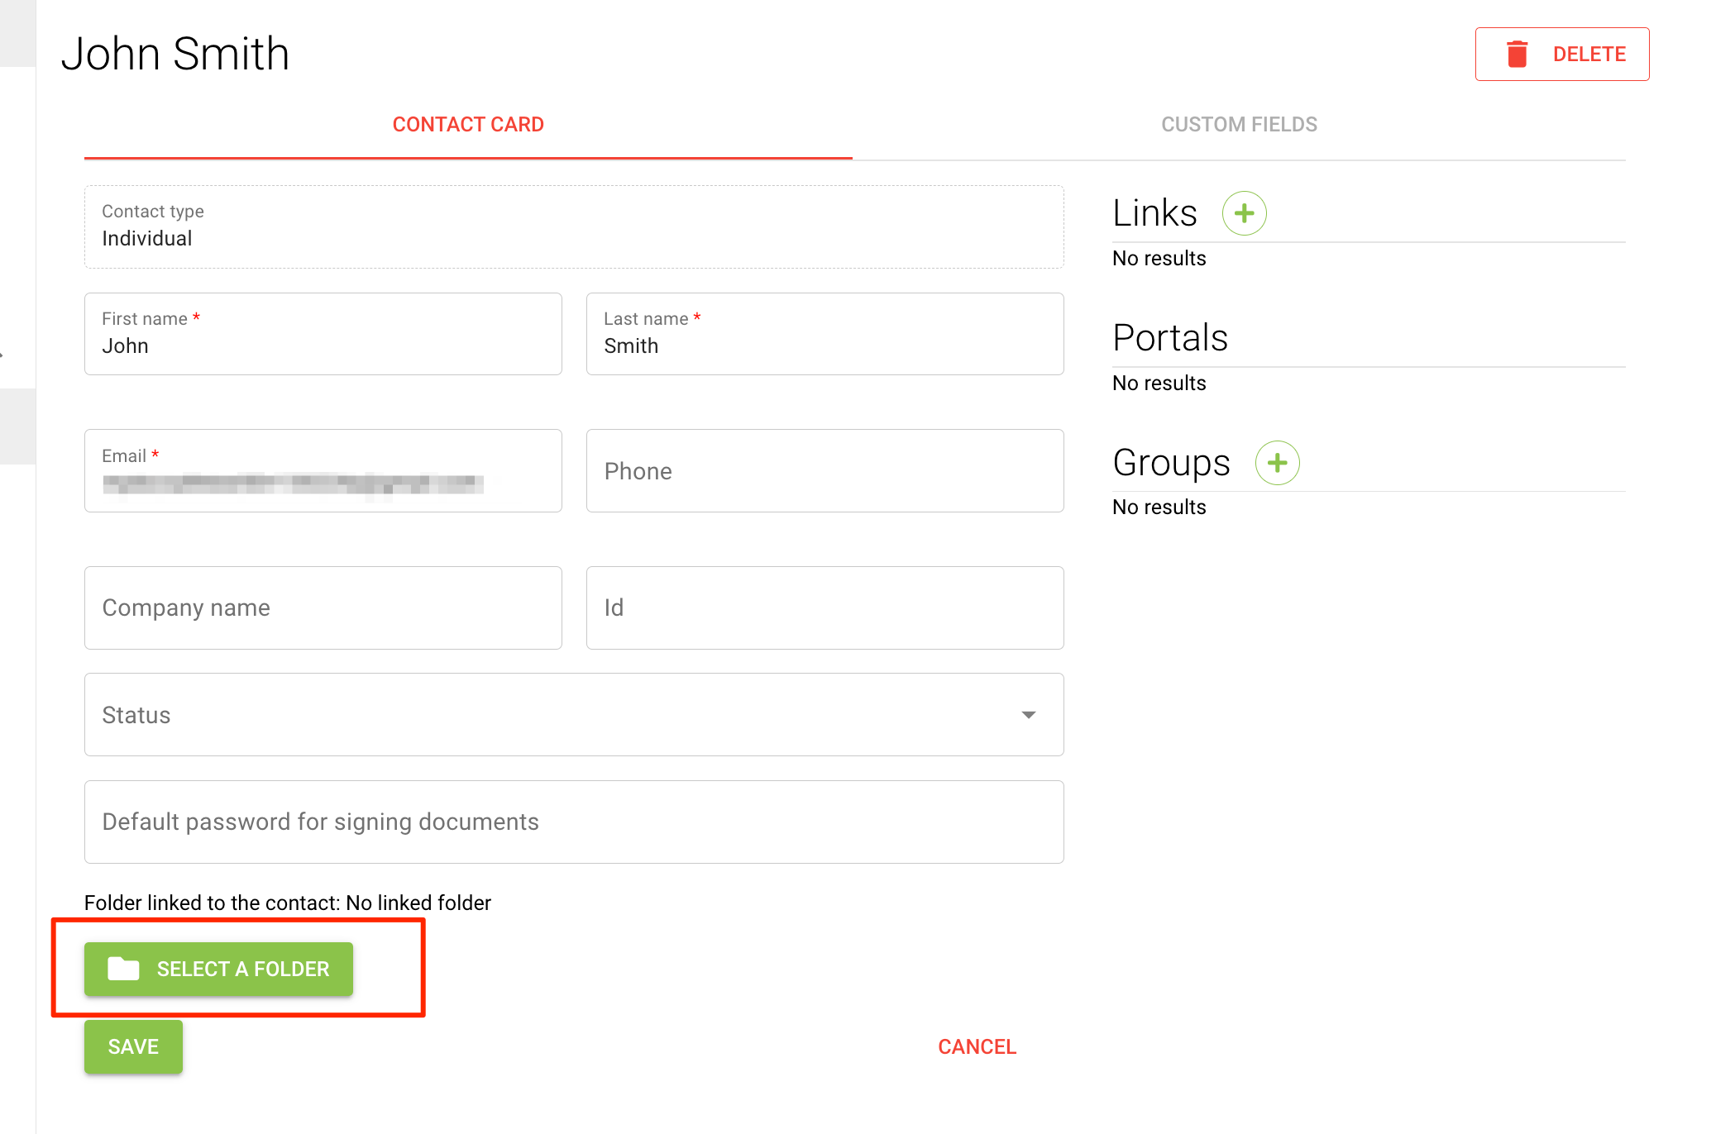Click into the Email field

(x=323, y=482)
